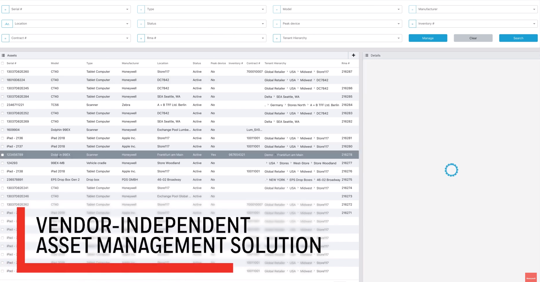Click the equals operator icon beside Tenant Hierarchy
The width and height of the screenshot is (540, 282).
click(277, 38)
